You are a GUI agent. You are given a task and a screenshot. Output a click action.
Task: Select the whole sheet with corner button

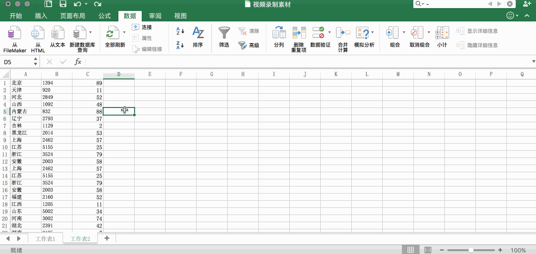pos(5,74)
